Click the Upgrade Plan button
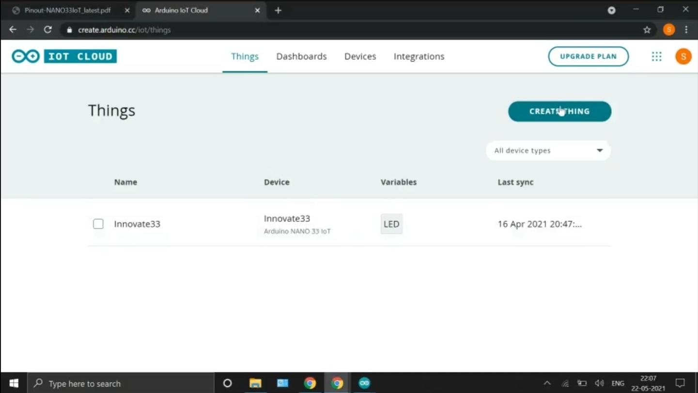The image size is (698, 393). (588, 56)
